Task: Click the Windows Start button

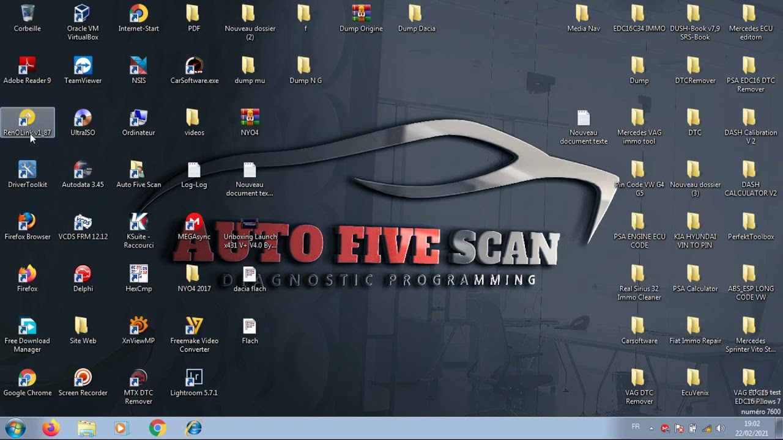Action: point(15,428)
